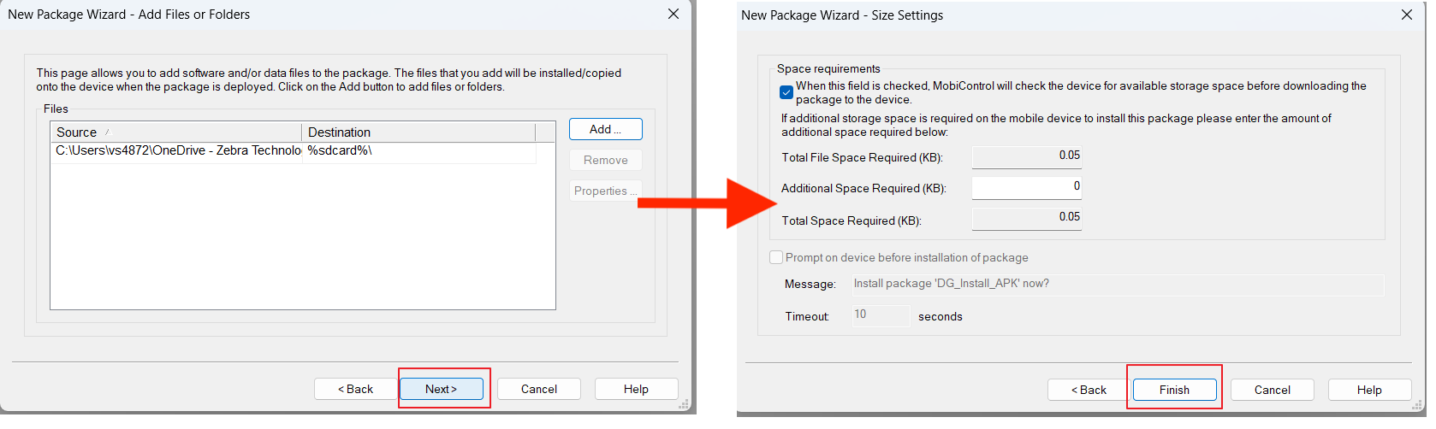The image size is (1436, 429).
Task: Open Help in Add Files dialog
Action: 636,389
